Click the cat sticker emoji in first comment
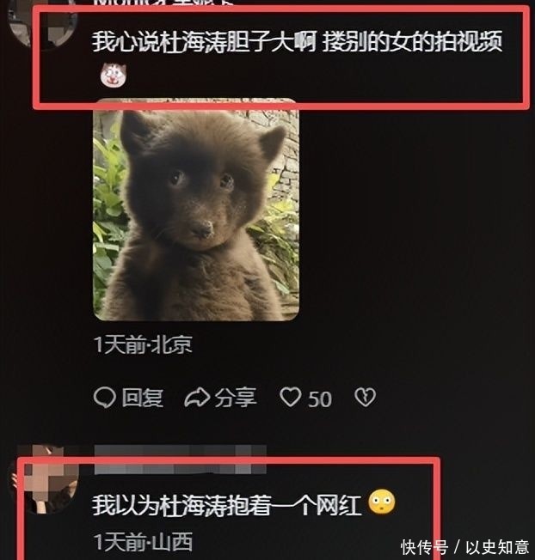 [114, 75]
